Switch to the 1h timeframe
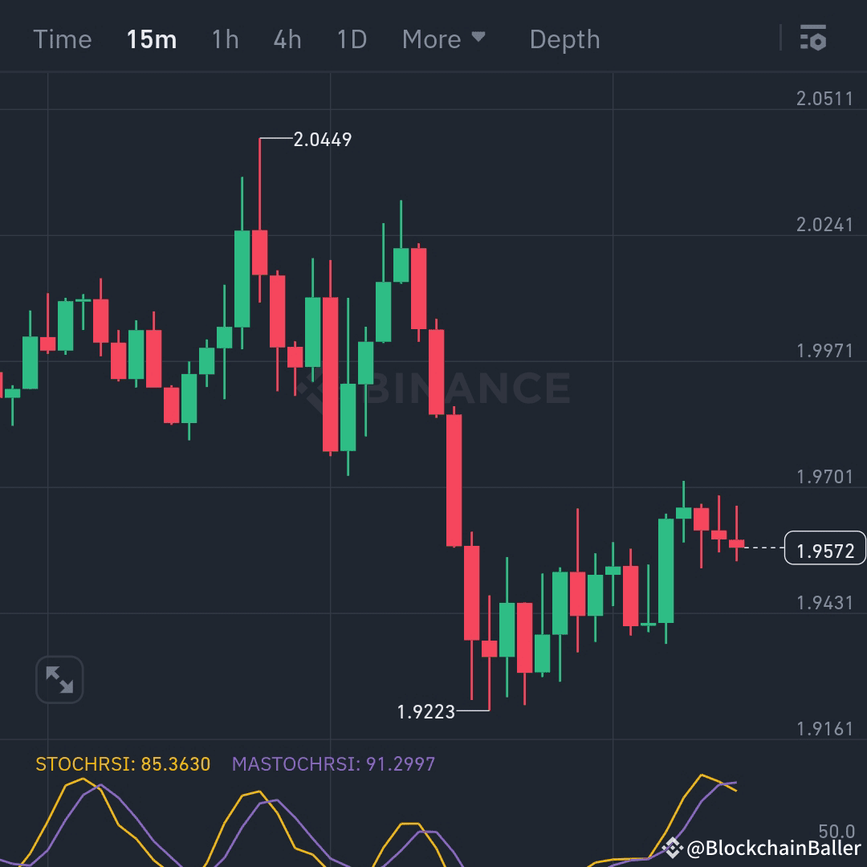This screenshot has width=867, height=867. [x=225, y=39]
